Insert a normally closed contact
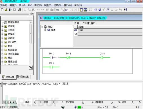The height and width of the screenshot is (109, 143). (x=100, y=10)
